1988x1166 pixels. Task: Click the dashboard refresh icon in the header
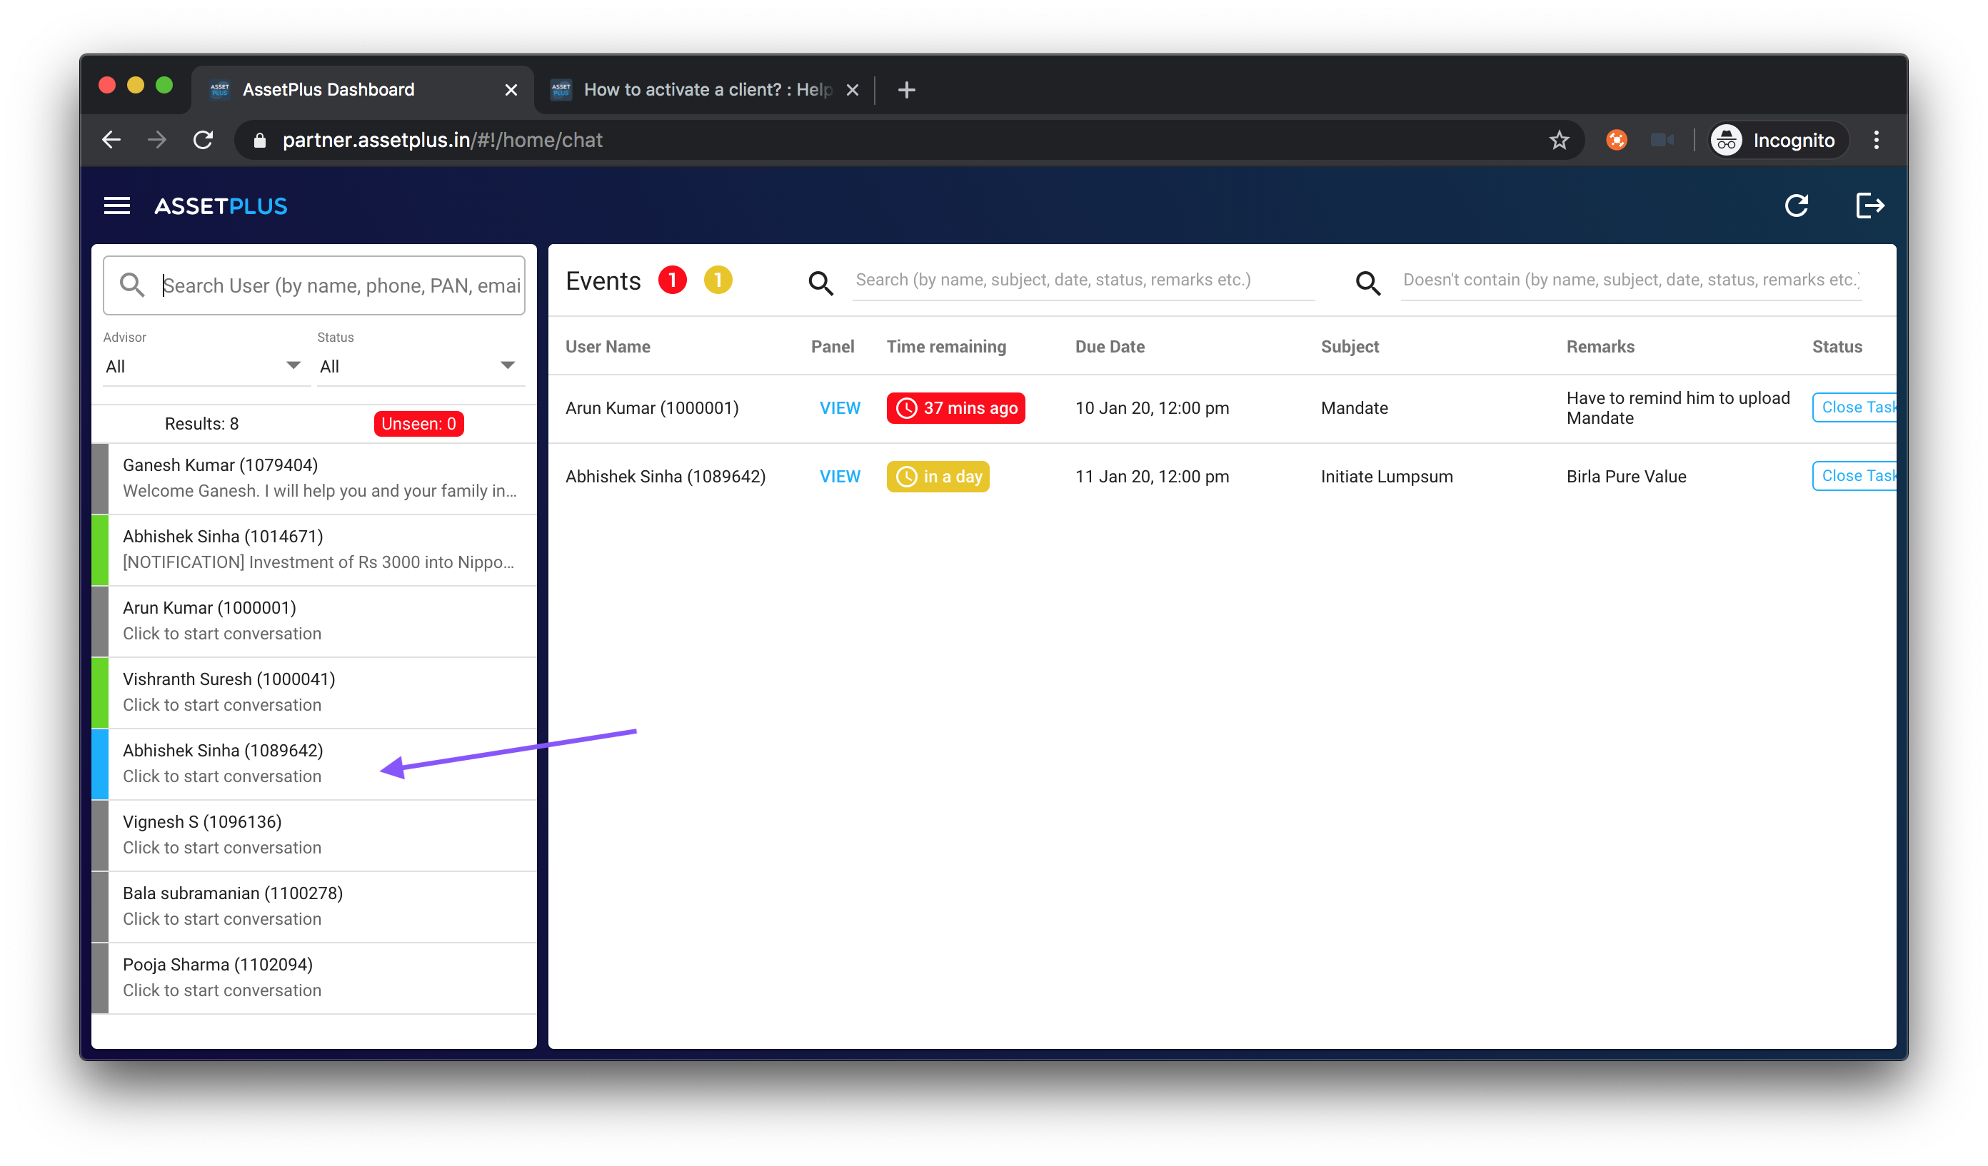(1797, 206)
